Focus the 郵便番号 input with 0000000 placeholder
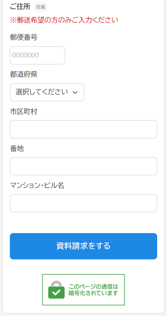This screenshot has height=316, width=167. coord(37,55)
